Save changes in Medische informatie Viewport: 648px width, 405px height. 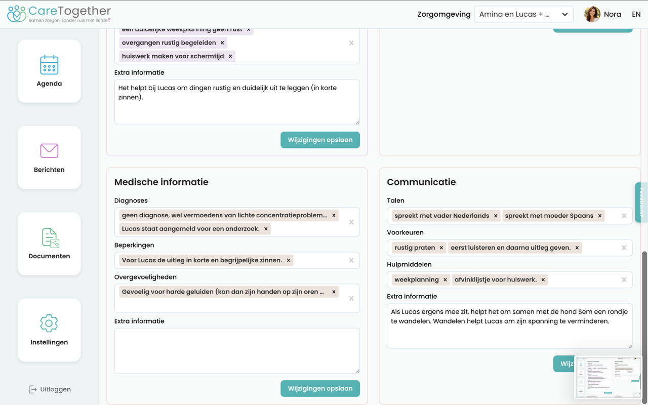[x=320, y=388]
